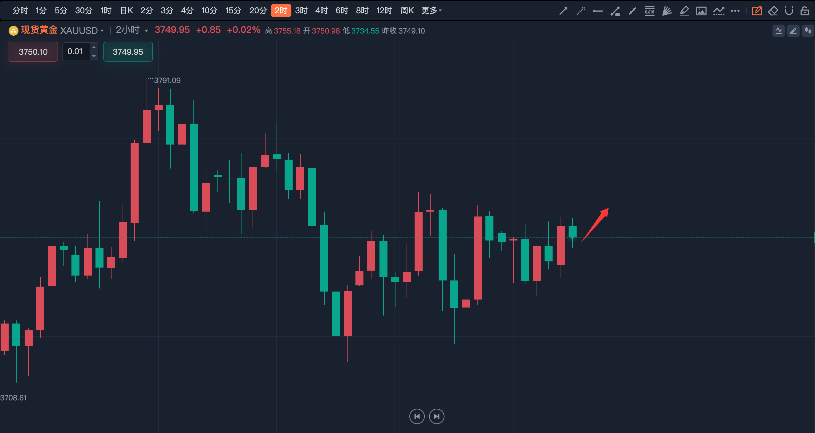Open the 2小时 period dropdown
This screenshot has width=815, height=433.
click(x=146, y=31)
